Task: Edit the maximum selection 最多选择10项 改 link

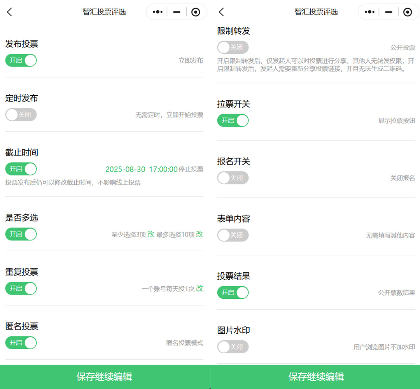Action: [199, 234]
